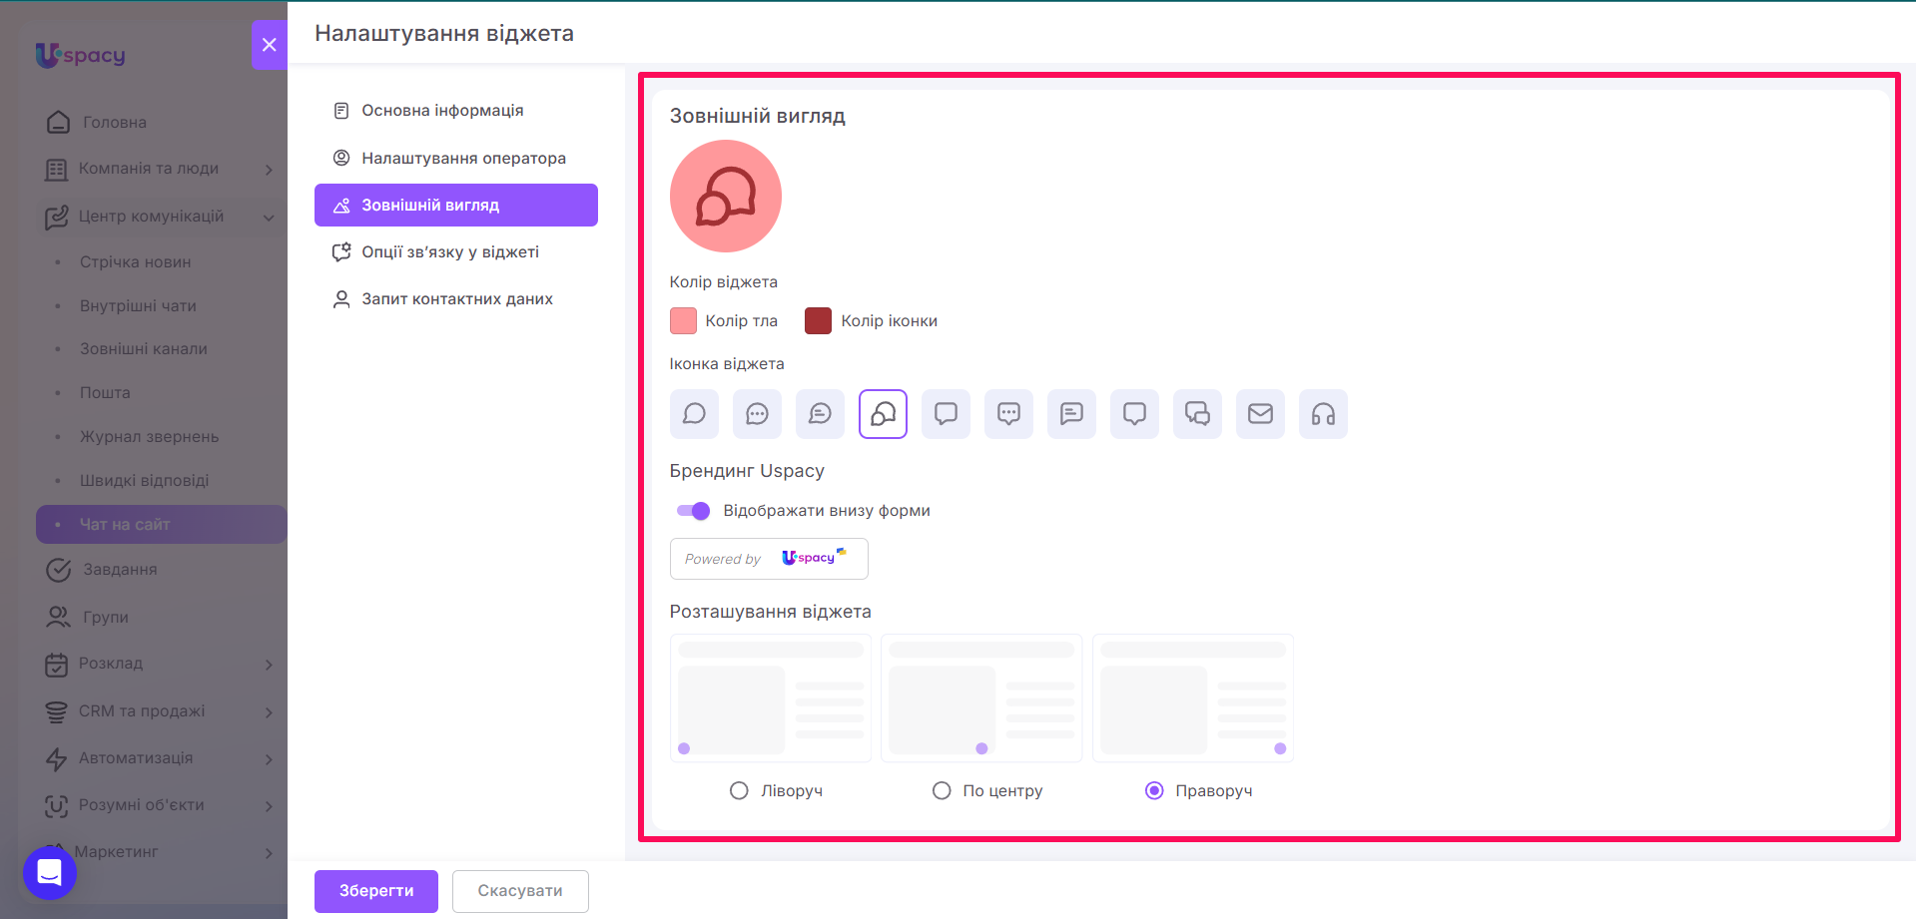Pick the double overlapping chat bubbles icon
The image size is (1916, 919).
(1197, 414)
